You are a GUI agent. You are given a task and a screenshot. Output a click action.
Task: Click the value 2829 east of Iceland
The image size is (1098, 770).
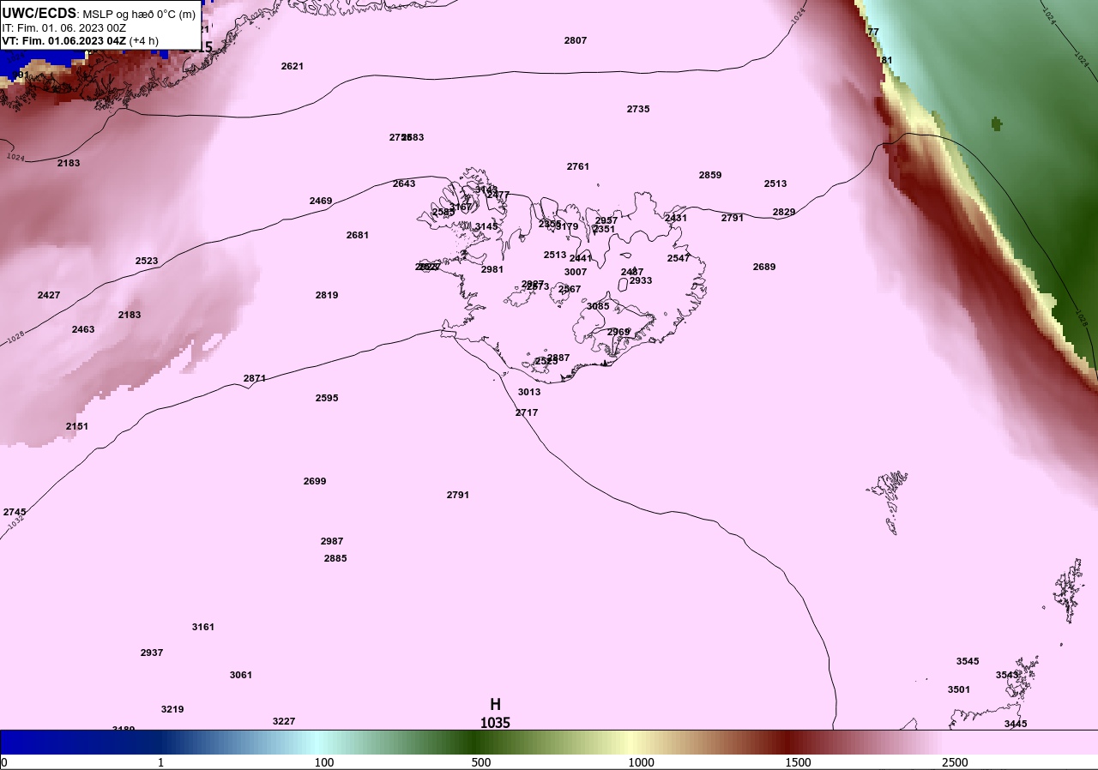[x=784, y=212]
